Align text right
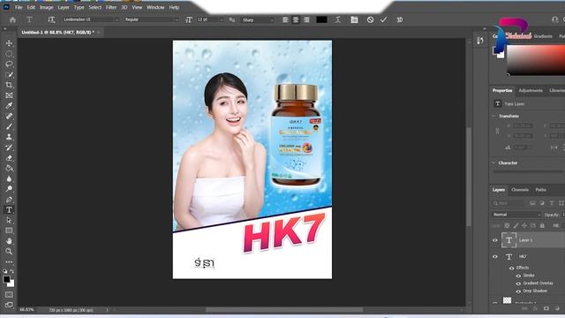Screen dimensions: 565x318 click(x=306, y=19)
